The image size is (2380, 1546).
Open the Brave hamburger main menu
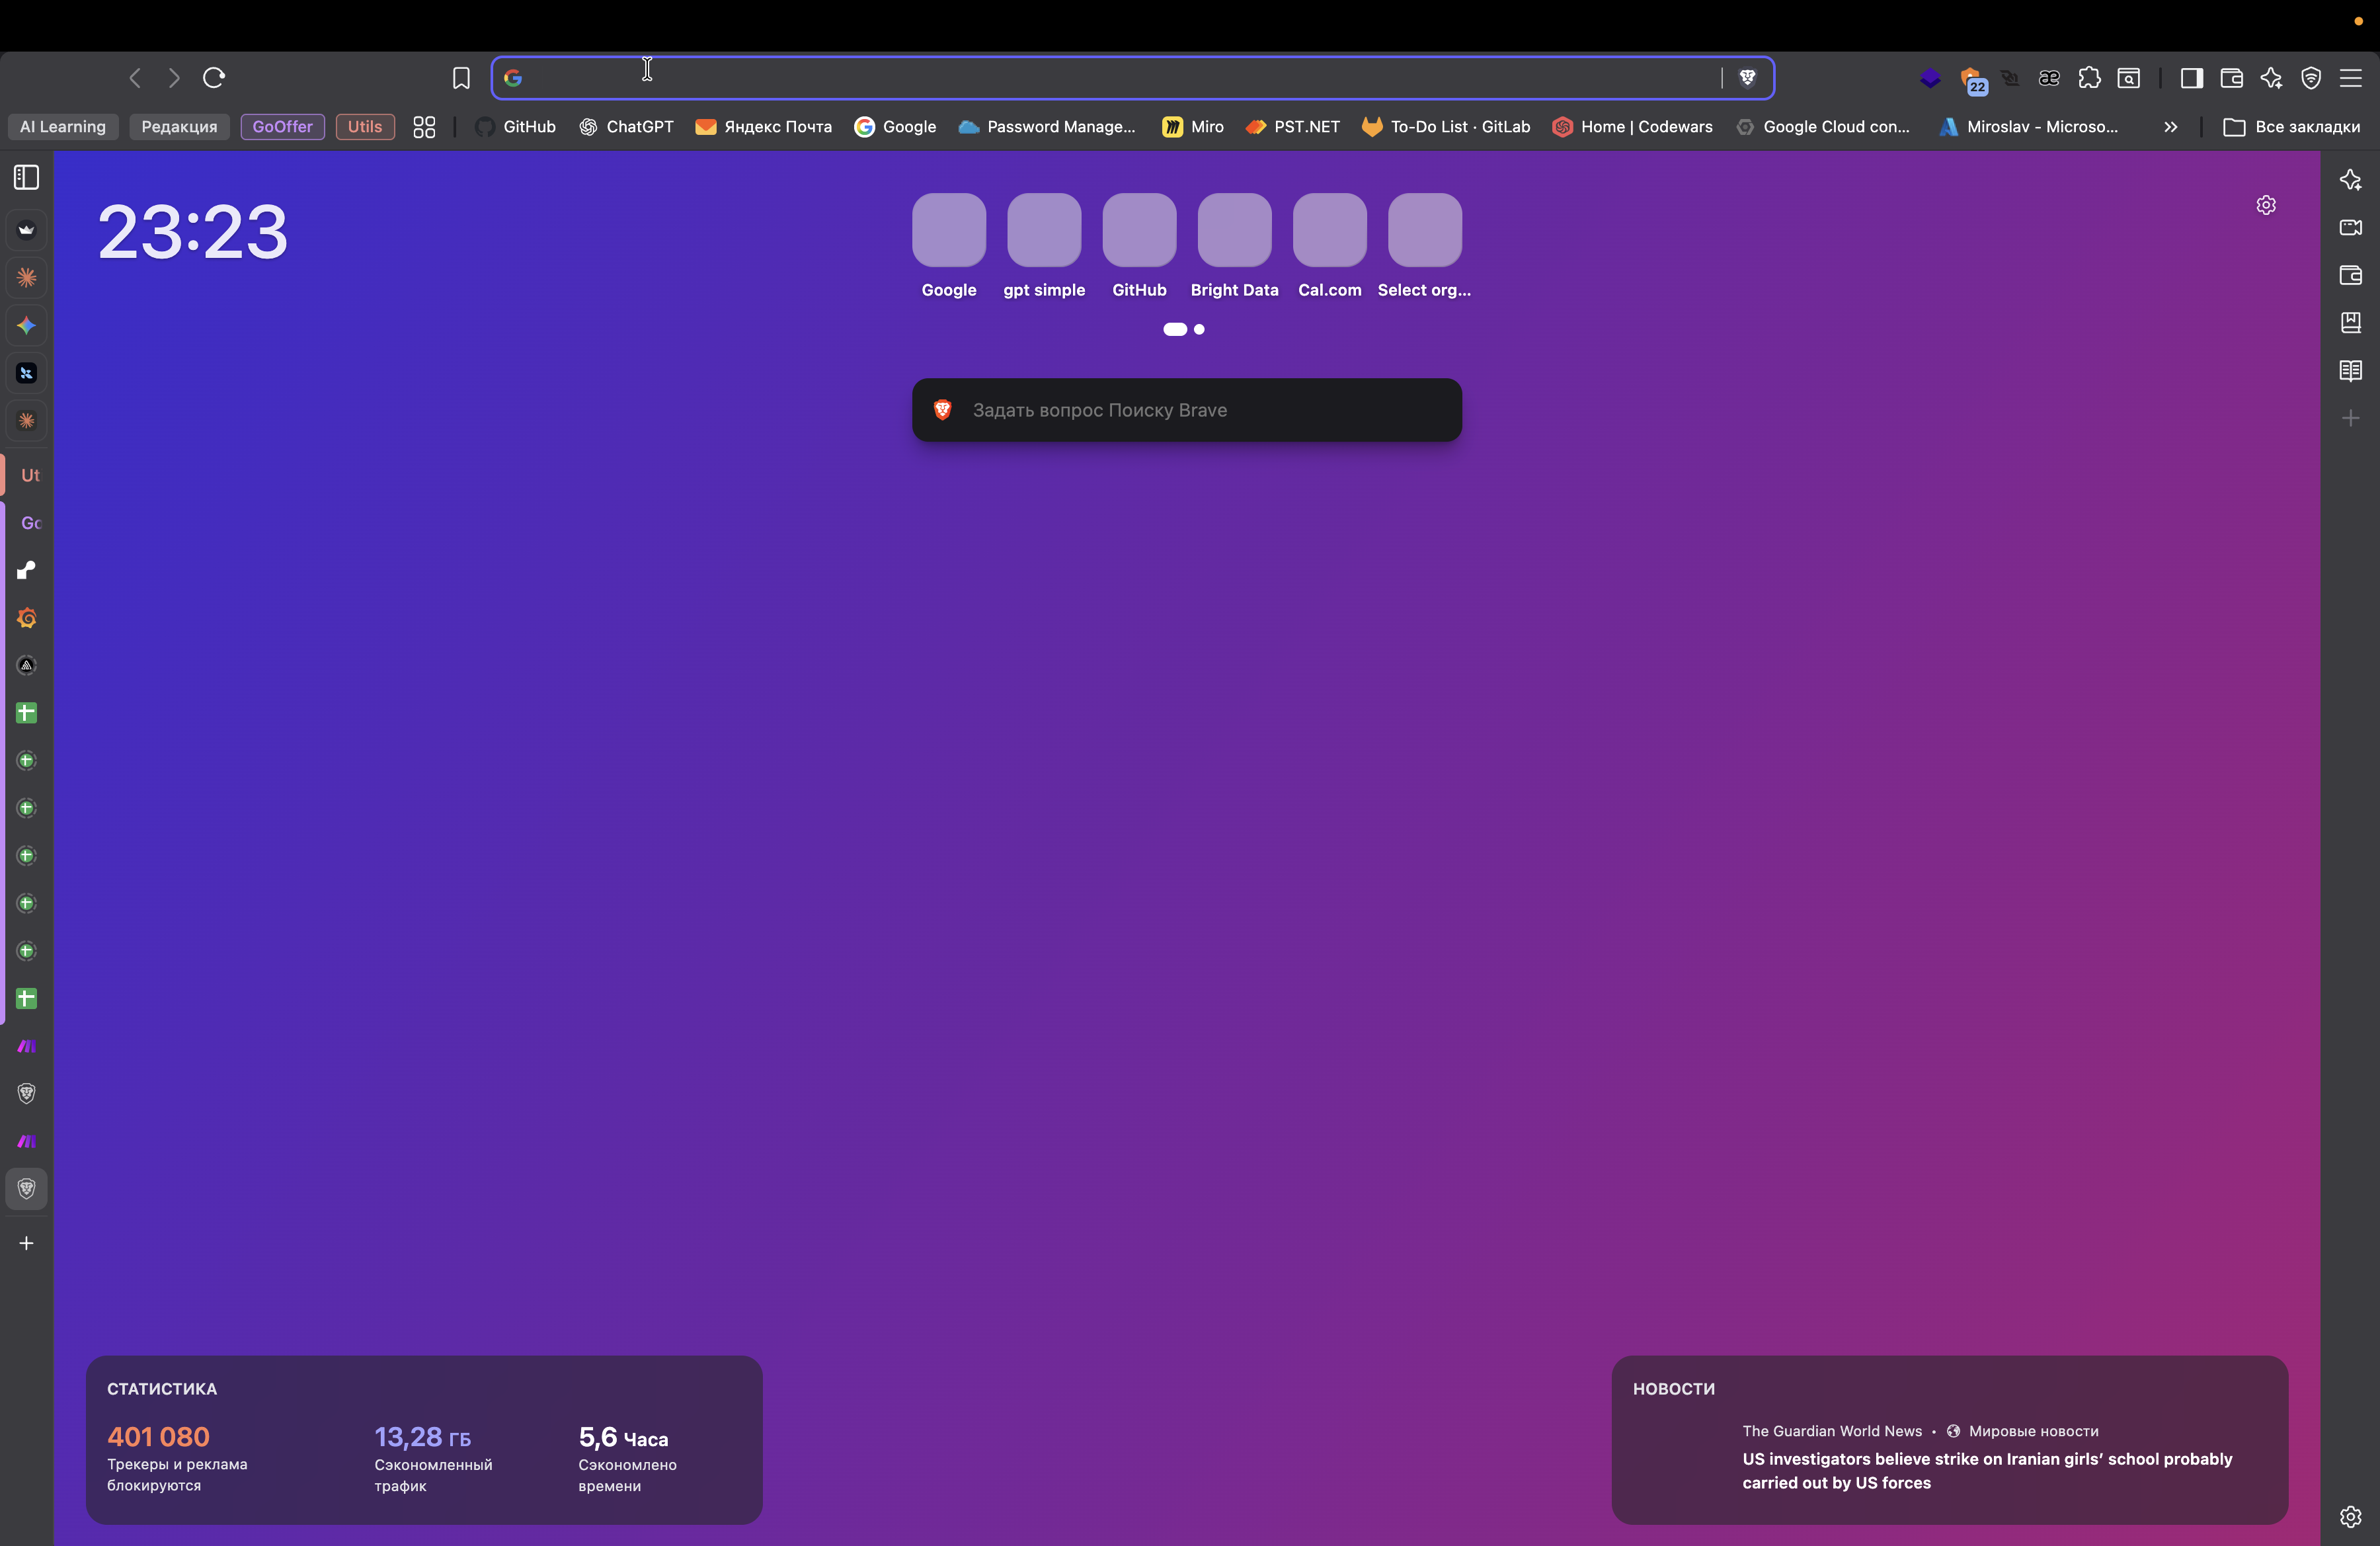[x=2350, y=78]
